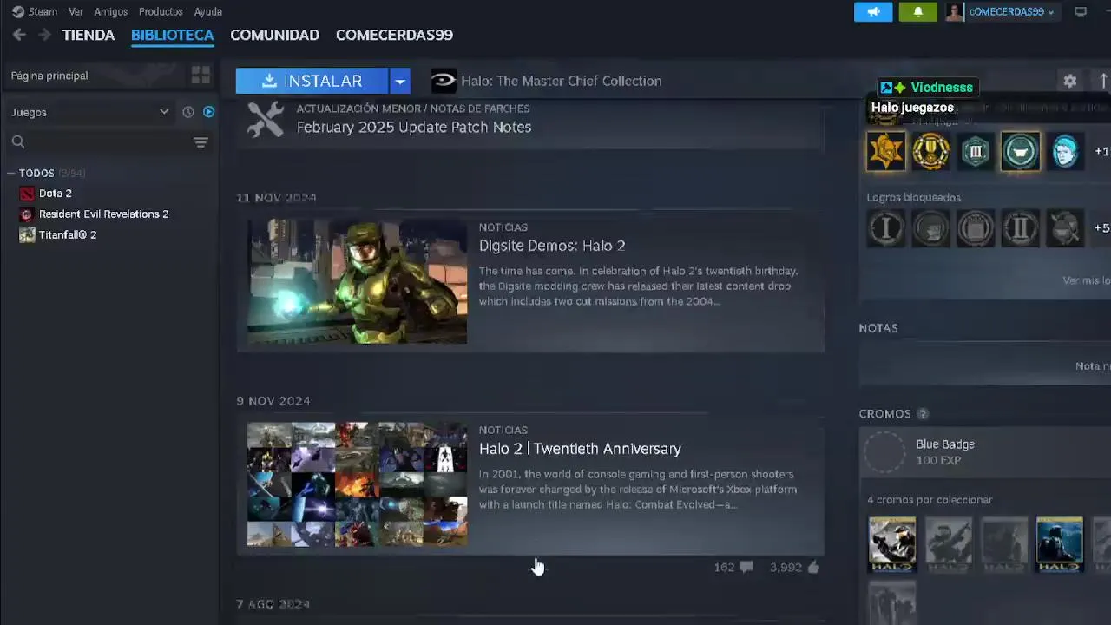Switch to collections grid view icon

pos(201,76)
